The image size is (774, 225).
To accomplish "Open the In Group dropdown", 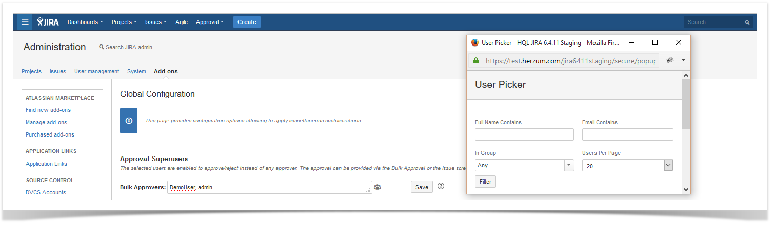I will tap(524, 165).
